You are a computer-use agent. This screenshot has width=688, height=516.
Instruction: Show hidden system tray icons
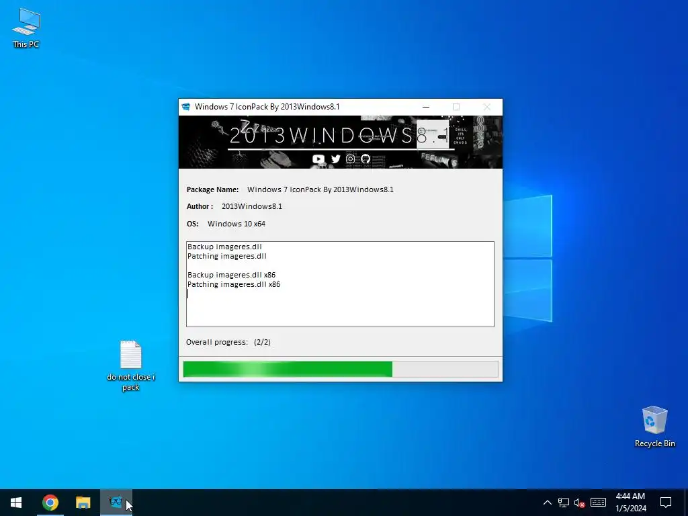pyautogui.click(x=547, y=503)
